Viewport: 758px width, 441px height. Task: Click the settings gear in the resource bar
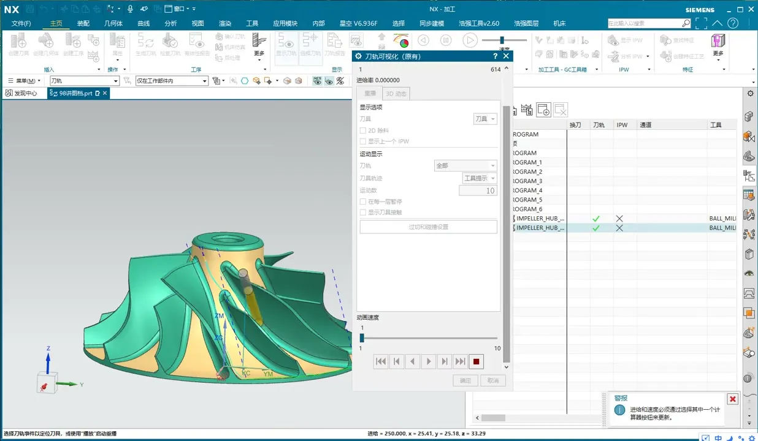[x=749, y=93]
